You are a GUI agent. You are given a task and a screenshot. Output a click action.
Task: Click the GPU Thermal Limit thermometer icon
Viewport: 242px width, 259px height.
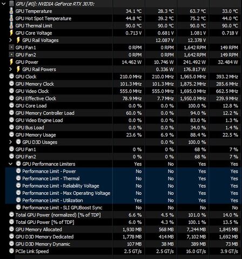pos(11,25)
